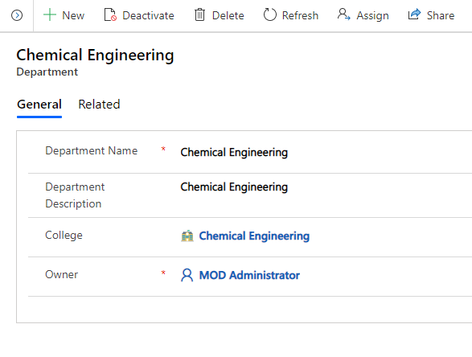The height and width of the screenshot is (357, 472).
Task: Click the Assign person icon
Action: [344, 14]
